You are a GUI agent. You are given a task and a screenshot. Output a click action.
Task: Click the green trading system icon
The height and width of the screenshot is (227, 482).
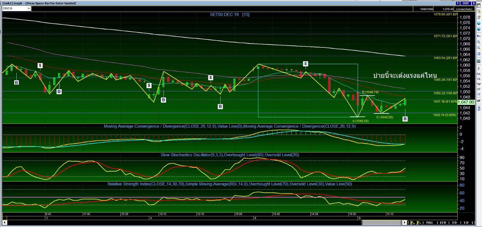click(478, 61)
